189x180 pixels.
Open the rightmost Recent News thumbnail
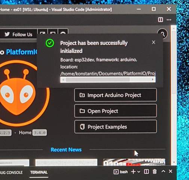coord(134,162)
